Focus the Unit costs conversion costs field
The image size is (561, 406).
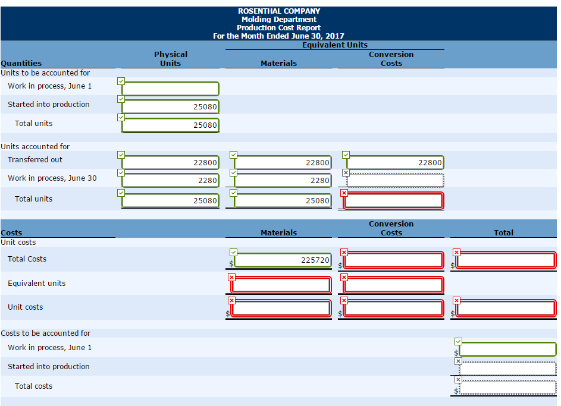tap(394, 308)
